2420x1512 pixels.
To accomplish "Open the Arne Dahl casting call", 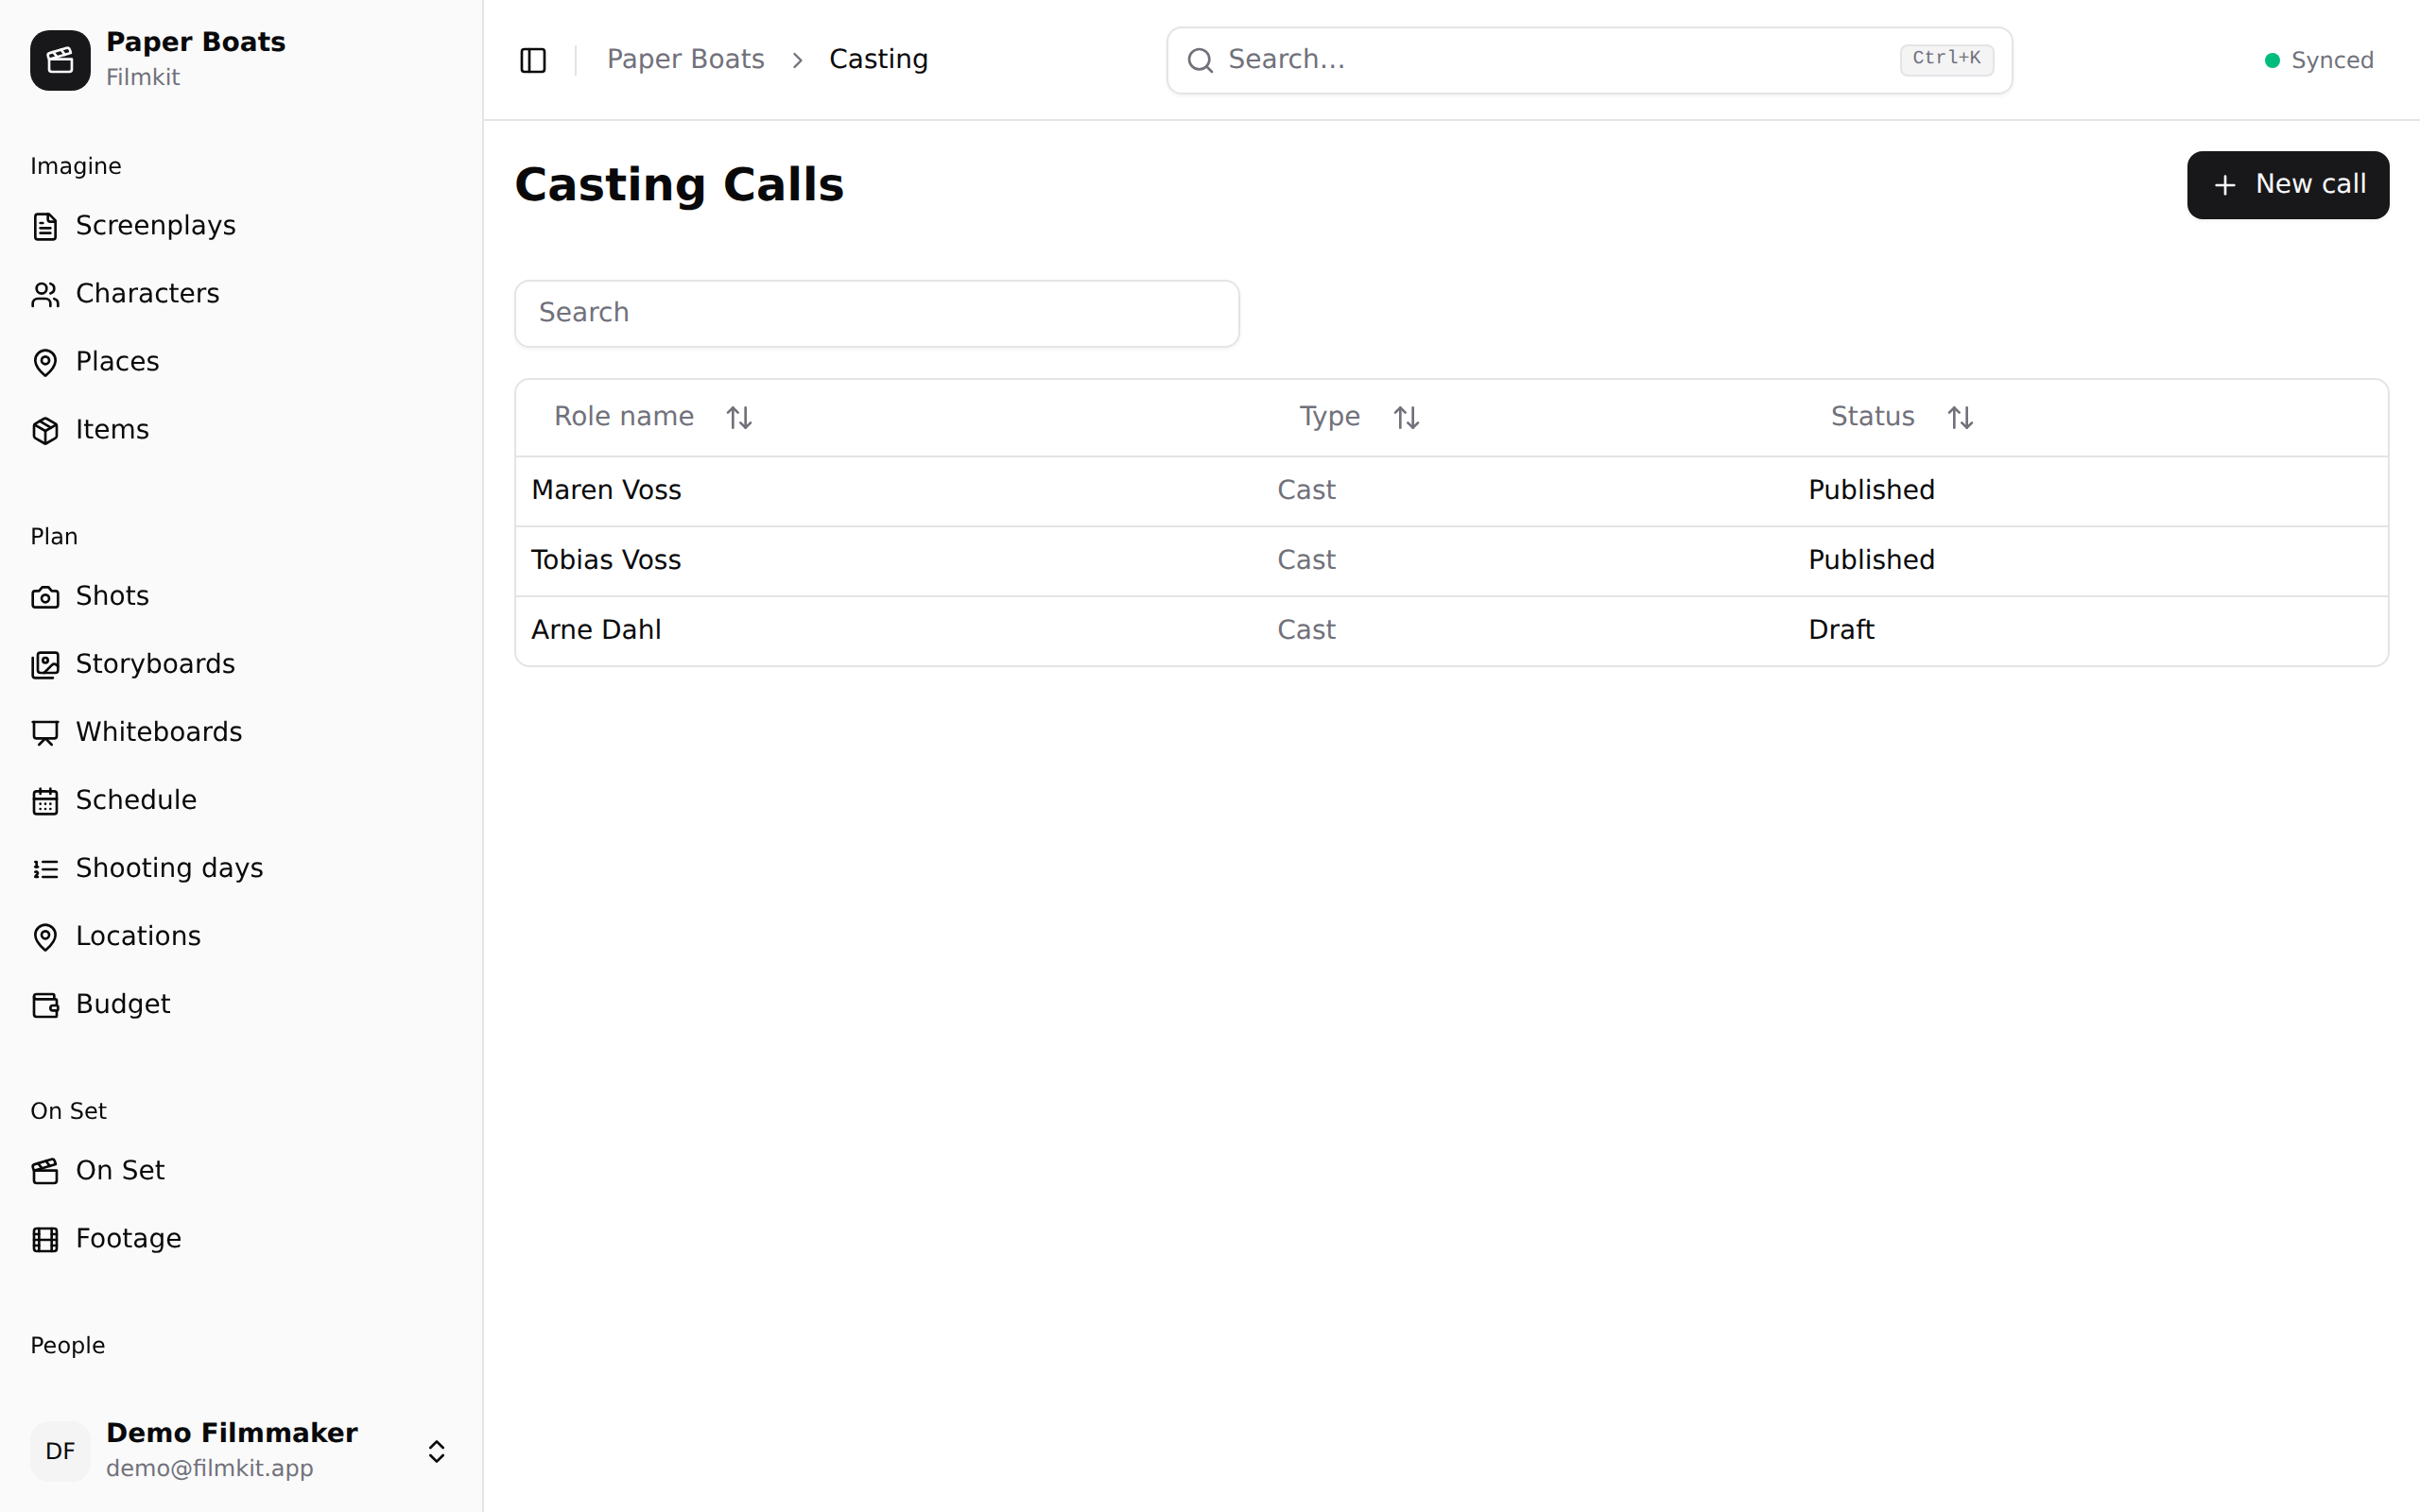I will [1451, 631].
